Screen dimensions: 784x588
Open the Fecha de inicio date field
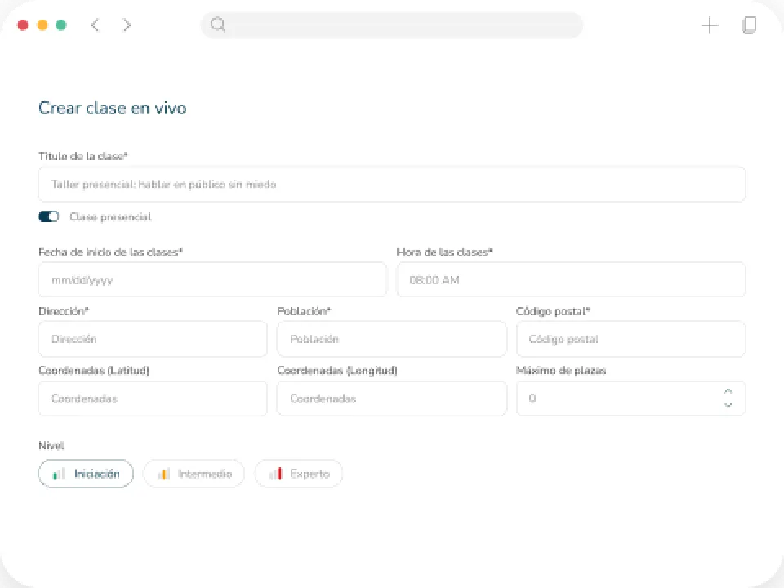212,279
